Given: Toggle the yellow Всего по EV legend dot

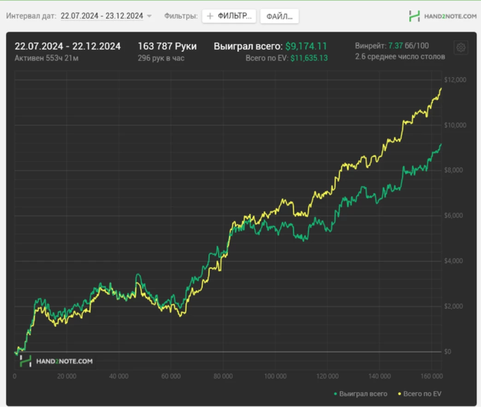Looking at the screenshot, I should coord(399,394).
